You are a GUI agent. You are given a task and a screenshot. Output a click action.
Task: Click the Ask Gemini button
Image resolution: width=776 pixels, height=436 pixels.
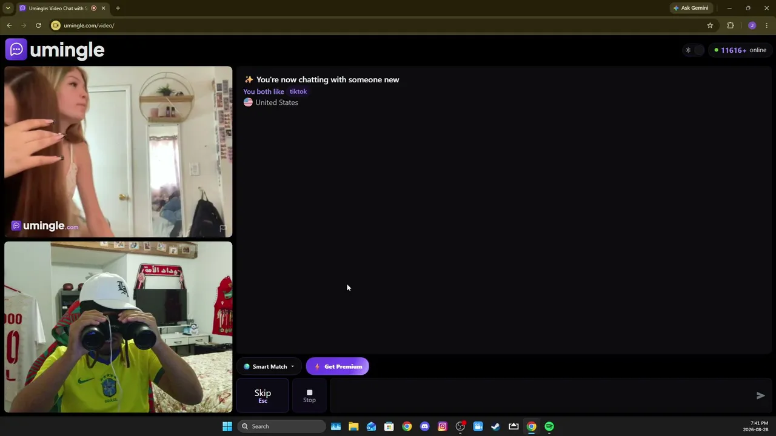(691, 8)
